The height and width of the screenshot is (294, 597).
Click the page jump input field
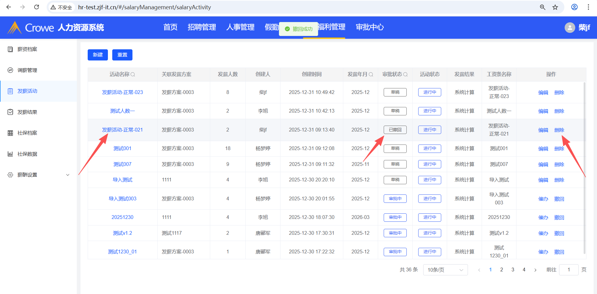click(x=568, y=270)
